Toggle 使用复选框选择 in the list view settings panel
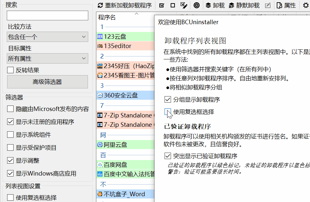310x202 pixels. [10, 197]
